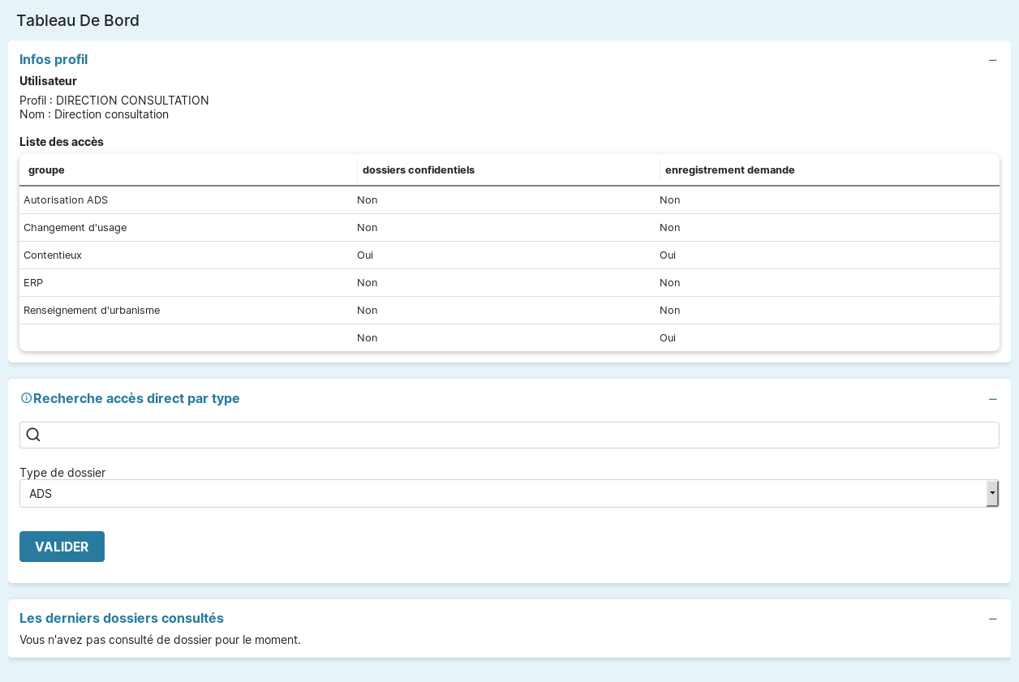
Task: Click the Tableau De Bord page heading
Action: [78, 20]
